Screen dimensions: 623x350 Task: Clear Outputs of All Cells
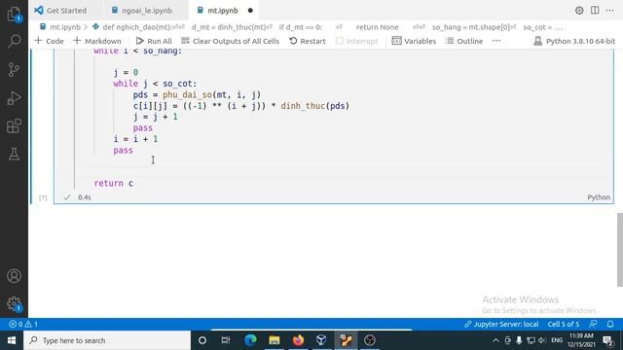(231, 41)
